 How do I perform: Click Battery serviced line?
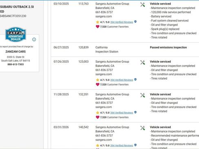tap(161, 16)
